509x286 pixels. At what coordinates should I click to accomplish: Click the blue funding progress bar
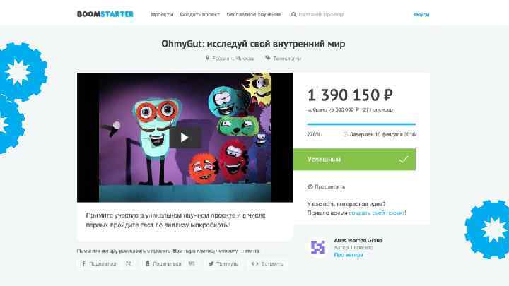361,124
